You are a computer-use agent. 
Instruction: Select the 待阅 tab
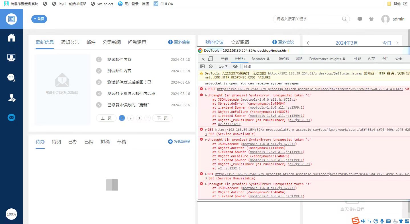(56, 142)
